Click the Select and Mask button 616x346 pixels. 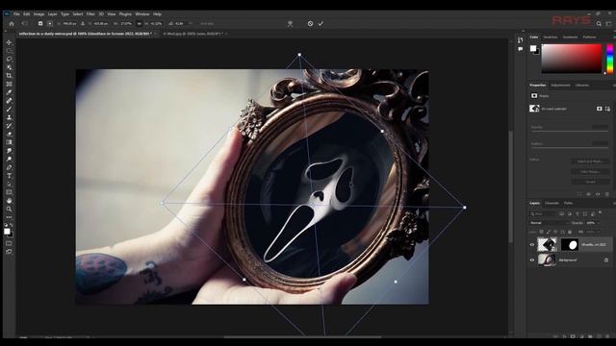[590, 161]
